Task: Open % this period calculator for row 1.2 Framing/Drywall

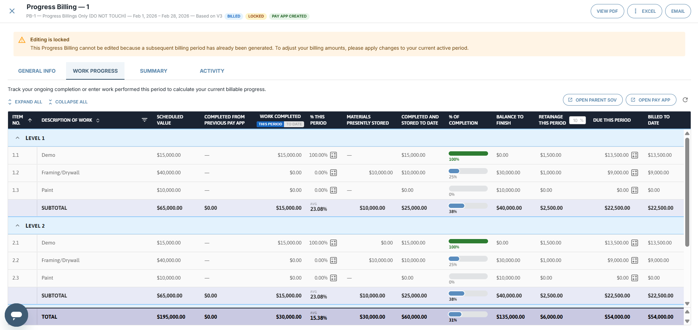Action: [333, 172]
